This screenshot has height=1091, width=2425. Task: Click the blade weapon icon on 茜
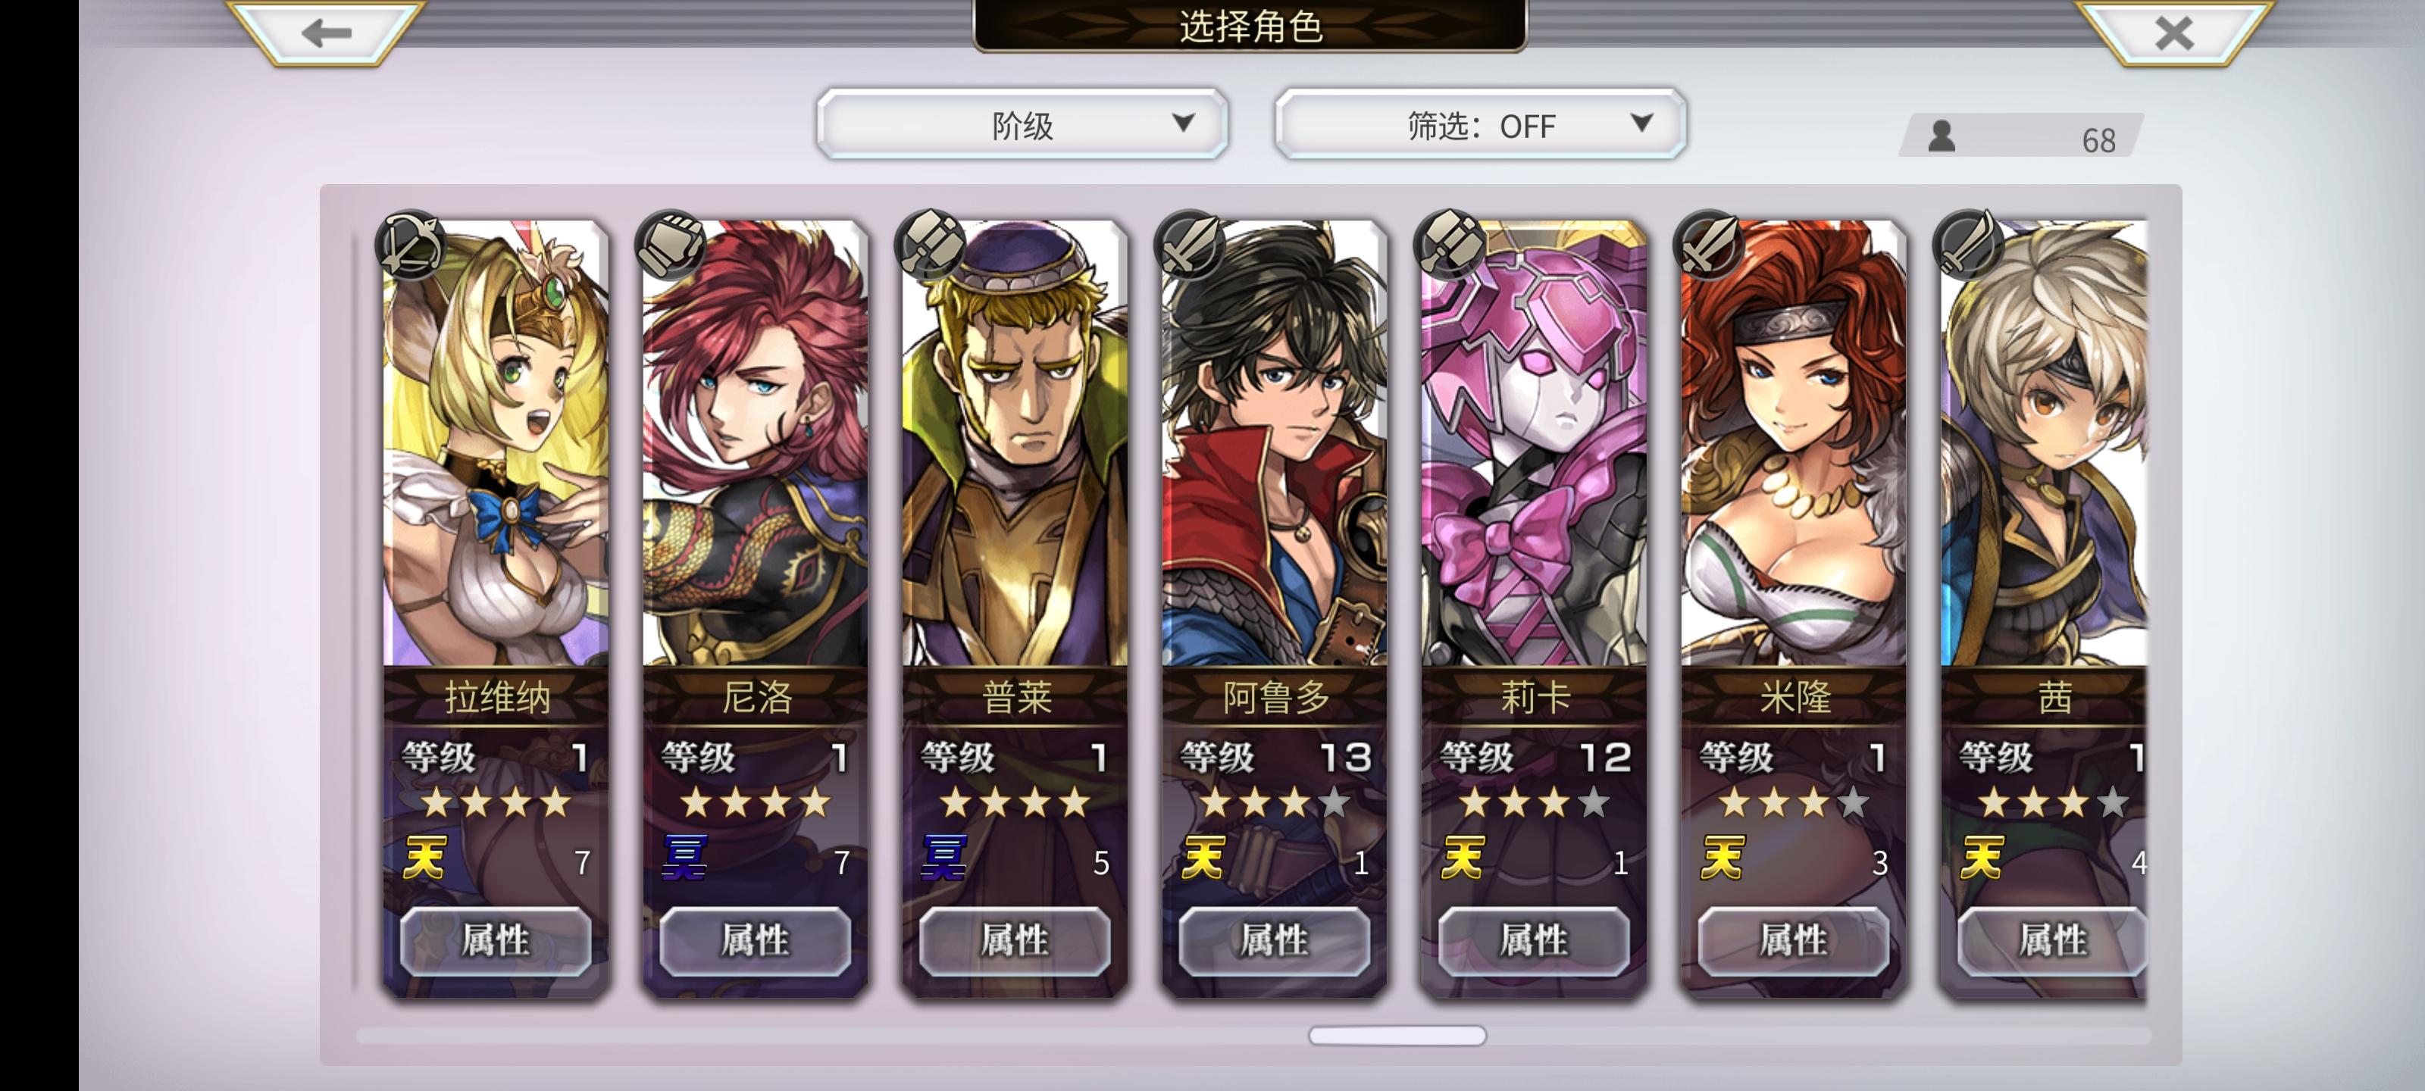point(1970,245)
